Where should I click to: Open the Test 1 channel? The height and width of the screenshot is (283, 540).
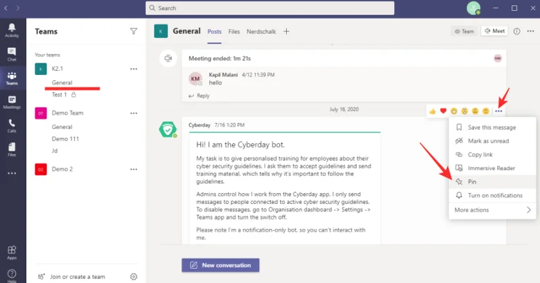click(59, 95)
